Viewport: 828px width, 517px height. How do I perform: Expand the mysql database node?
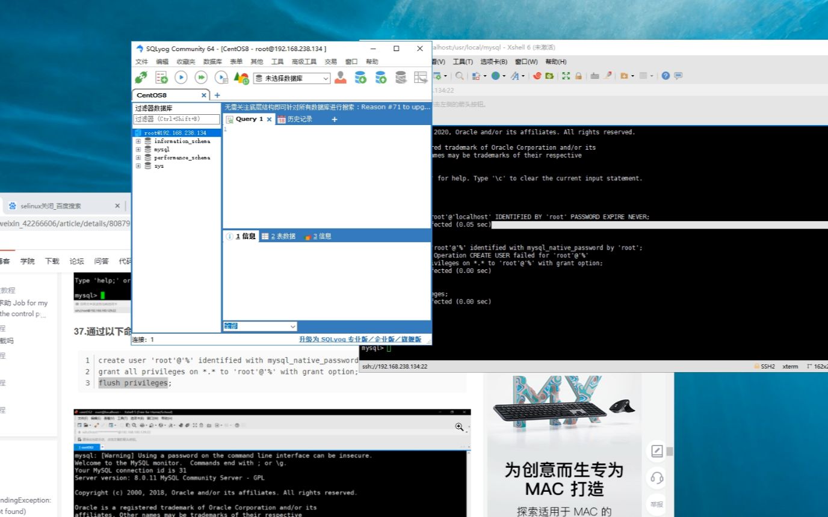[x=138, y=149]
